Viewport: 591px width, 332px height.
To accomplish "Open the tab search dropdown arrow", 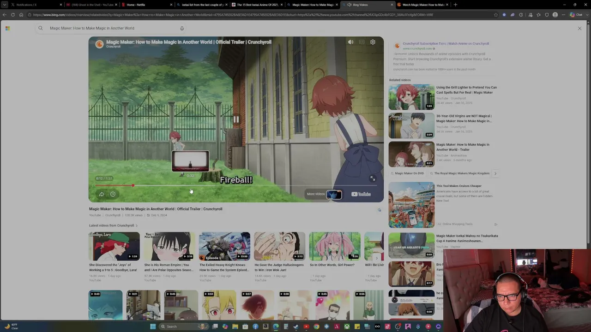I will [x=4, y=5].
